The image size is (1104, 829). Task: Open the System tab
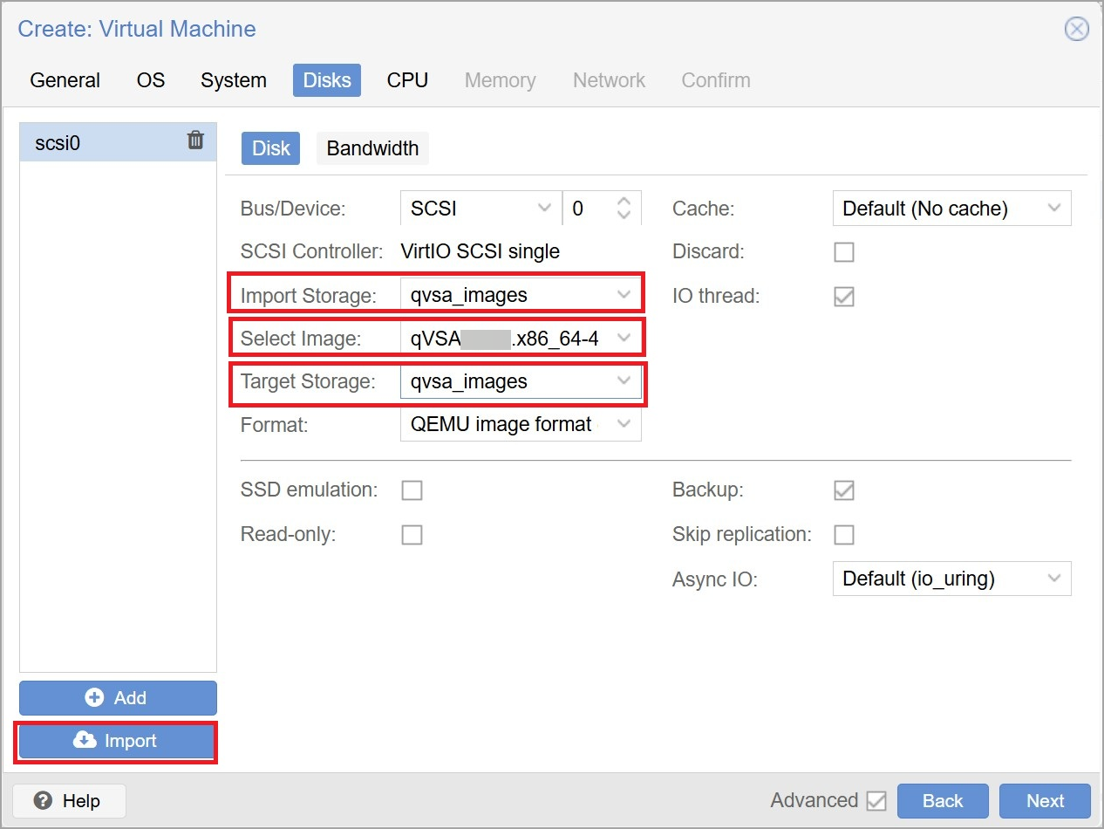234,80
